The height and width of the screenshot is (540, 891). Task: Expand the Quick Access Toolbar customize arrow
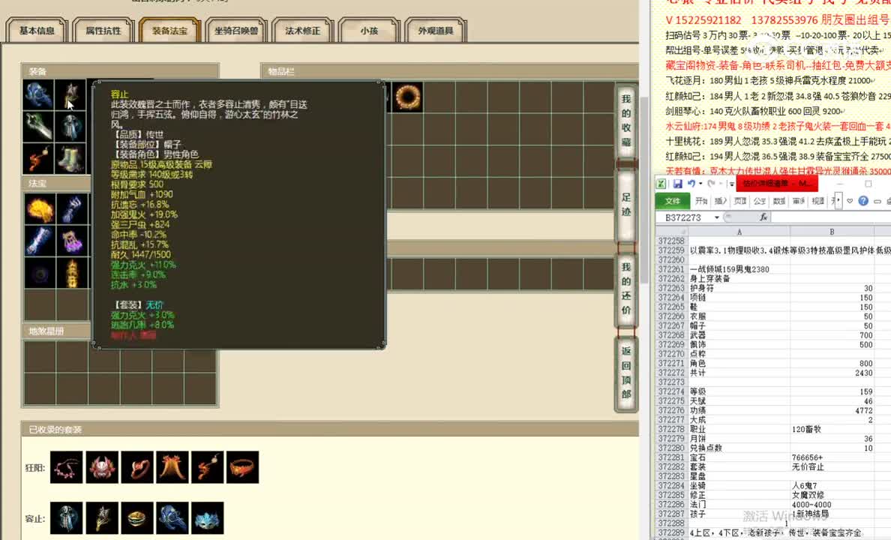pos(730,184)
